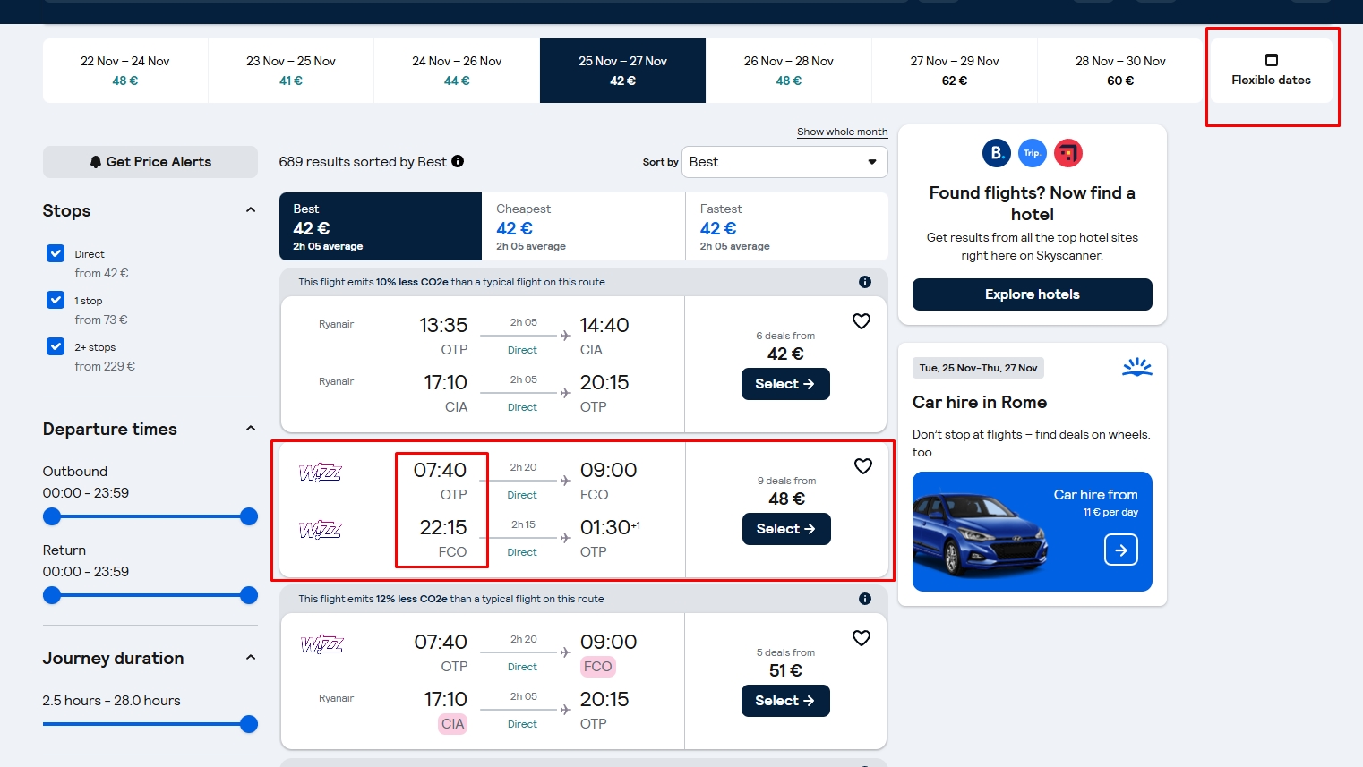Open the Show whole month link
The width and height of the screenshot is (1363, 767).
pyautogui.click(x=842, y=132)
